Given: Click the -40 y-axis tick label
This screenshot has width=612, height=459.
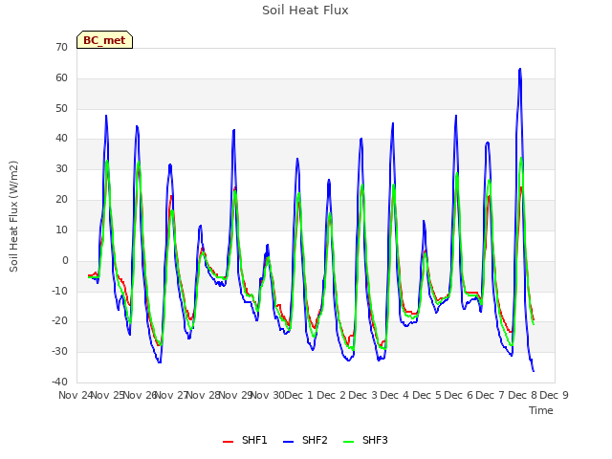Looking at the screenshot, I should (x=59, y=382).
